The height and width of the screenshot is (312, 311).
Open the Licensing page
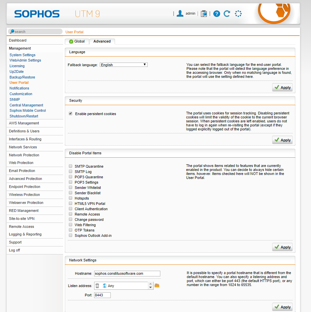[17, 66]
